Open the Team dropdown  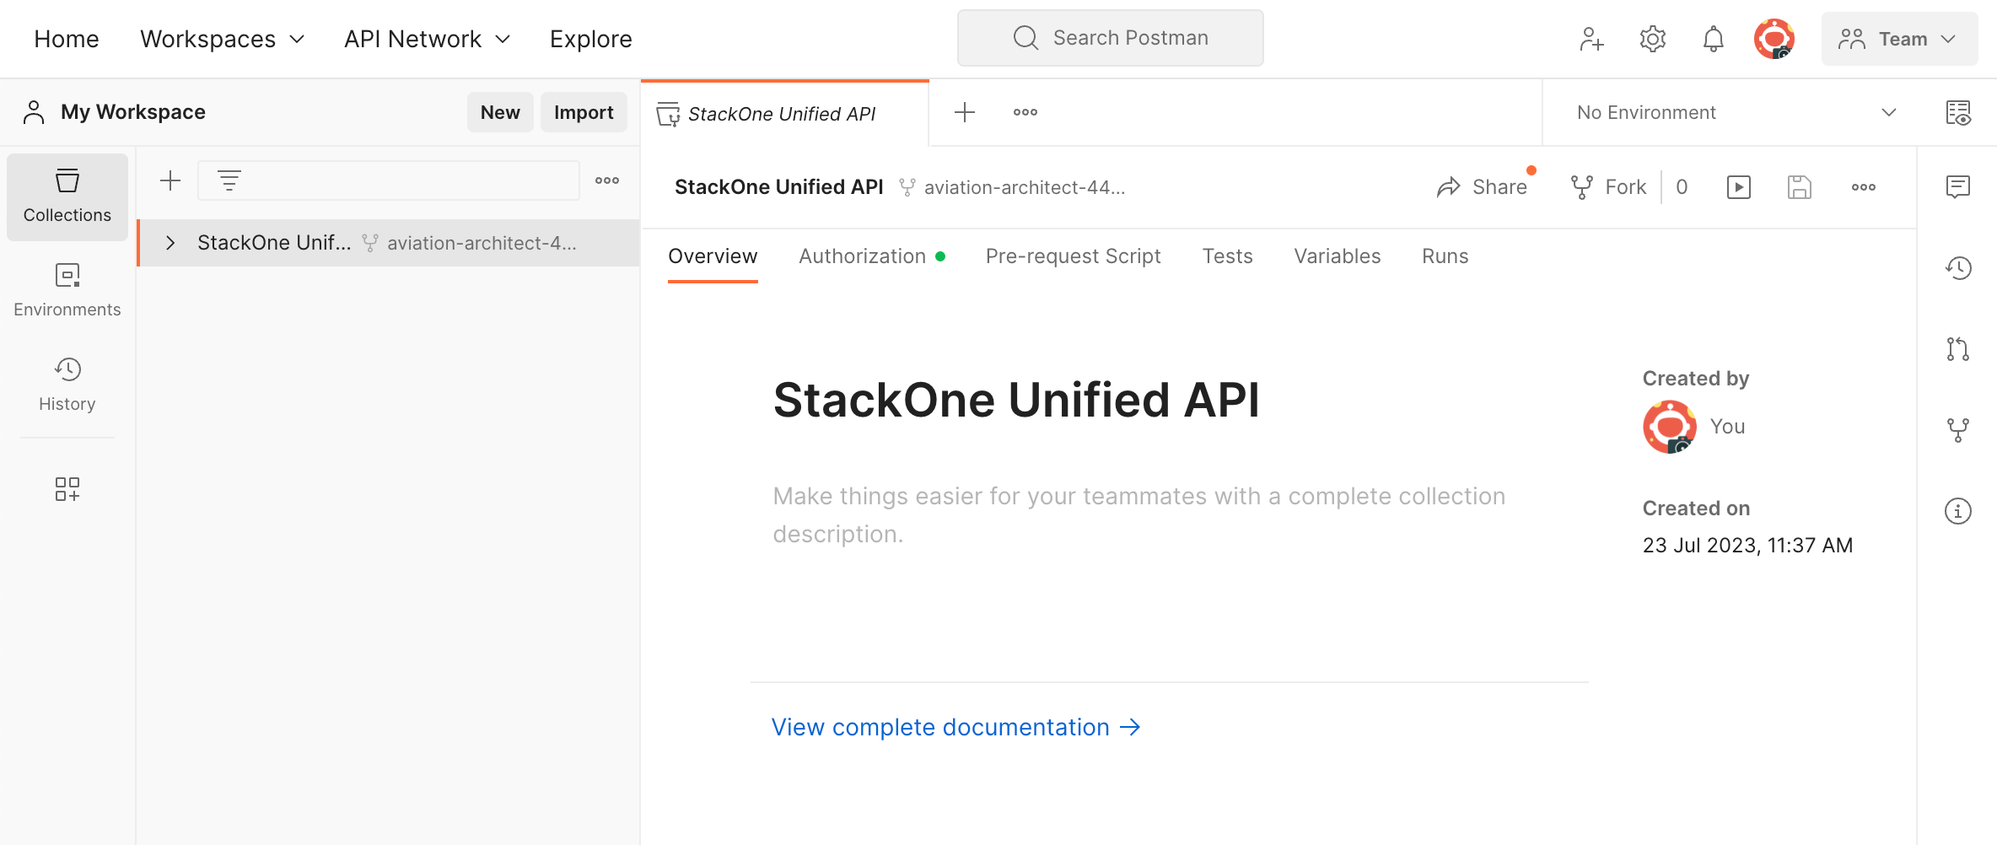[x=1899, y=39]
